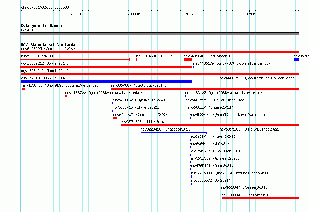
Task: Click nsv4486179 gnomAD variant label
Action: pyautogui.click(x=232, y=63)
